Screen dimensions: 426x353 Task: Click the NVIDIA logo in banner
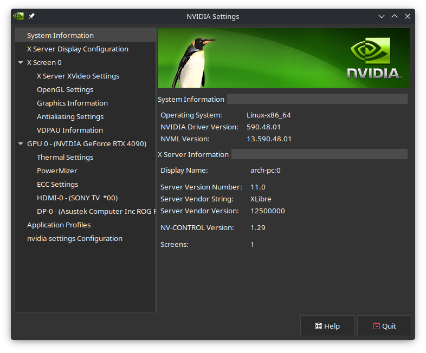pos(375,58)
